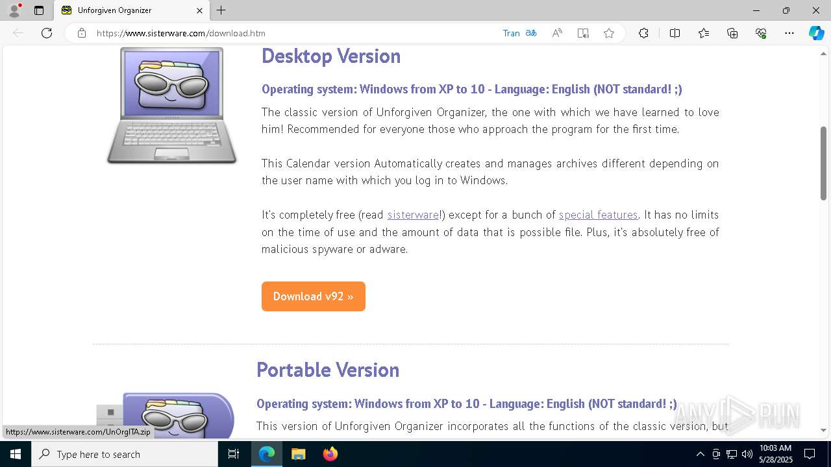Screen dimensions: 831x467
Task: Select the Unforgiven Organizer tab
Action: 132,10
